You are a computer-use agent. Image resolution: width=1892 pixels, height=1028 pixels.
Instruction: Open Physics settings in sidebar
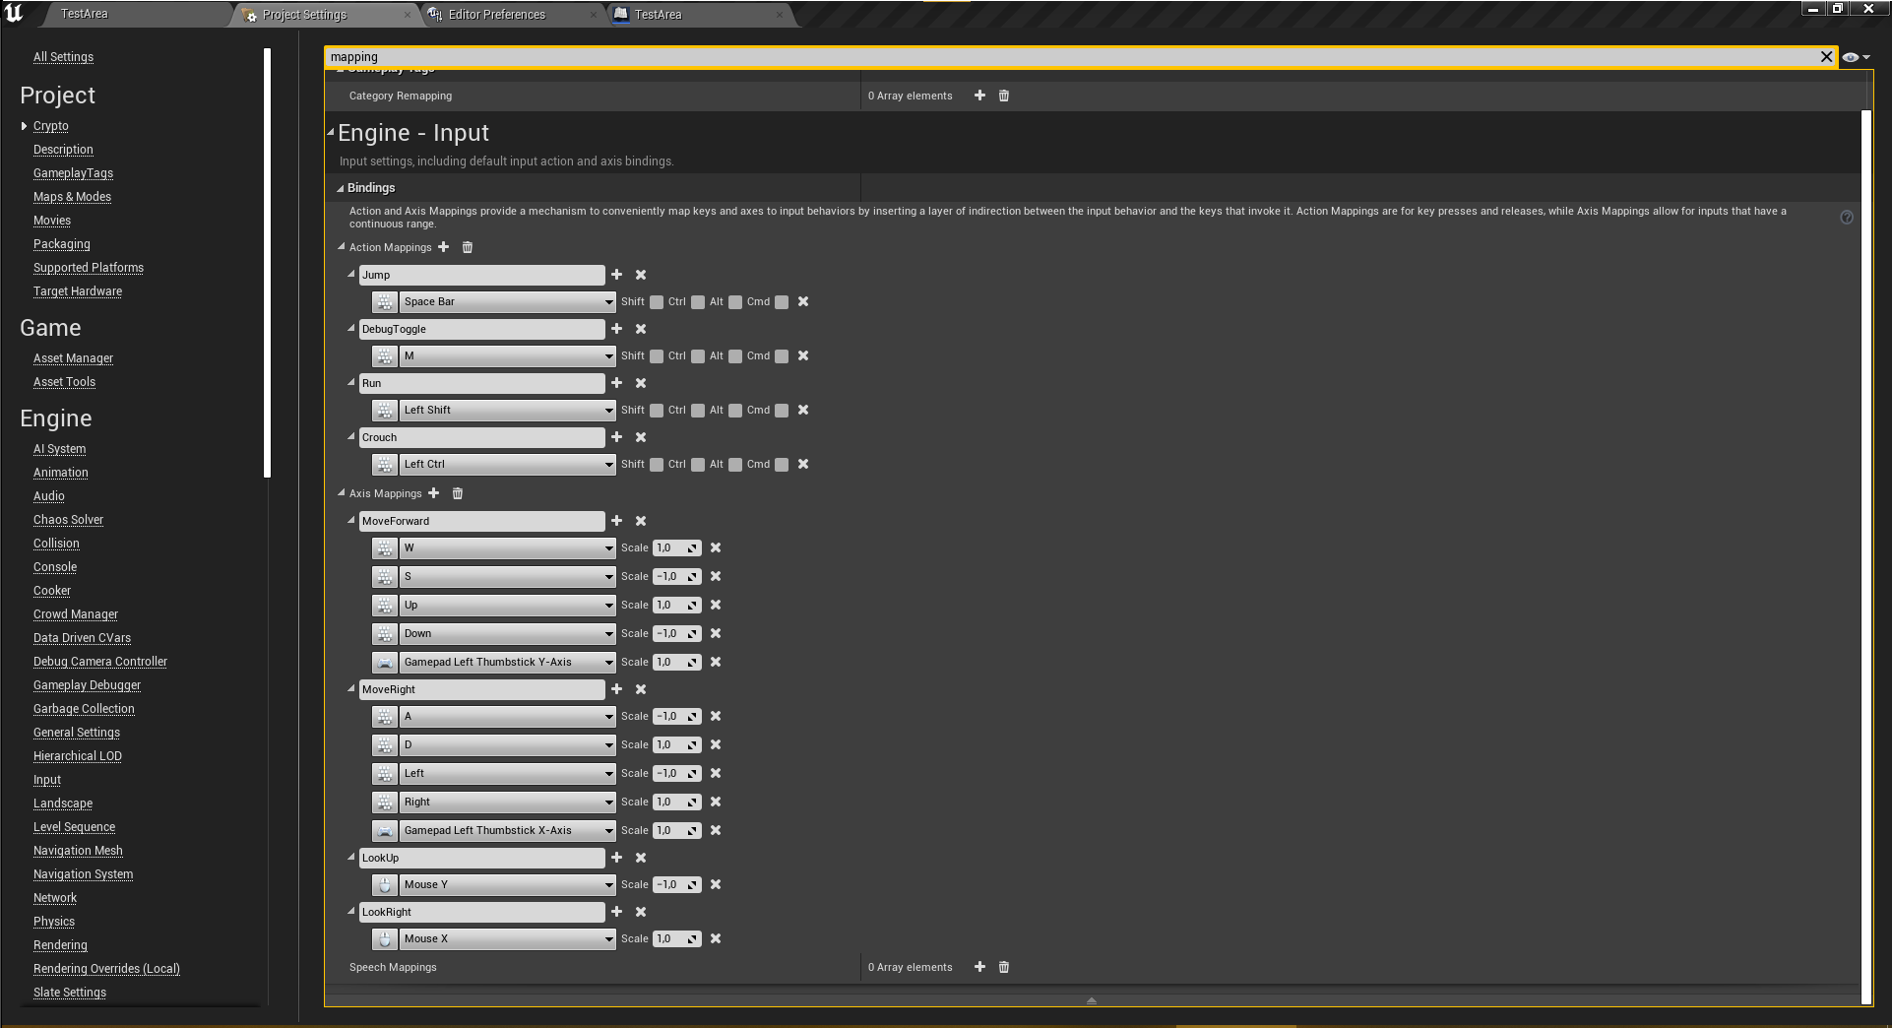point(54,922)
